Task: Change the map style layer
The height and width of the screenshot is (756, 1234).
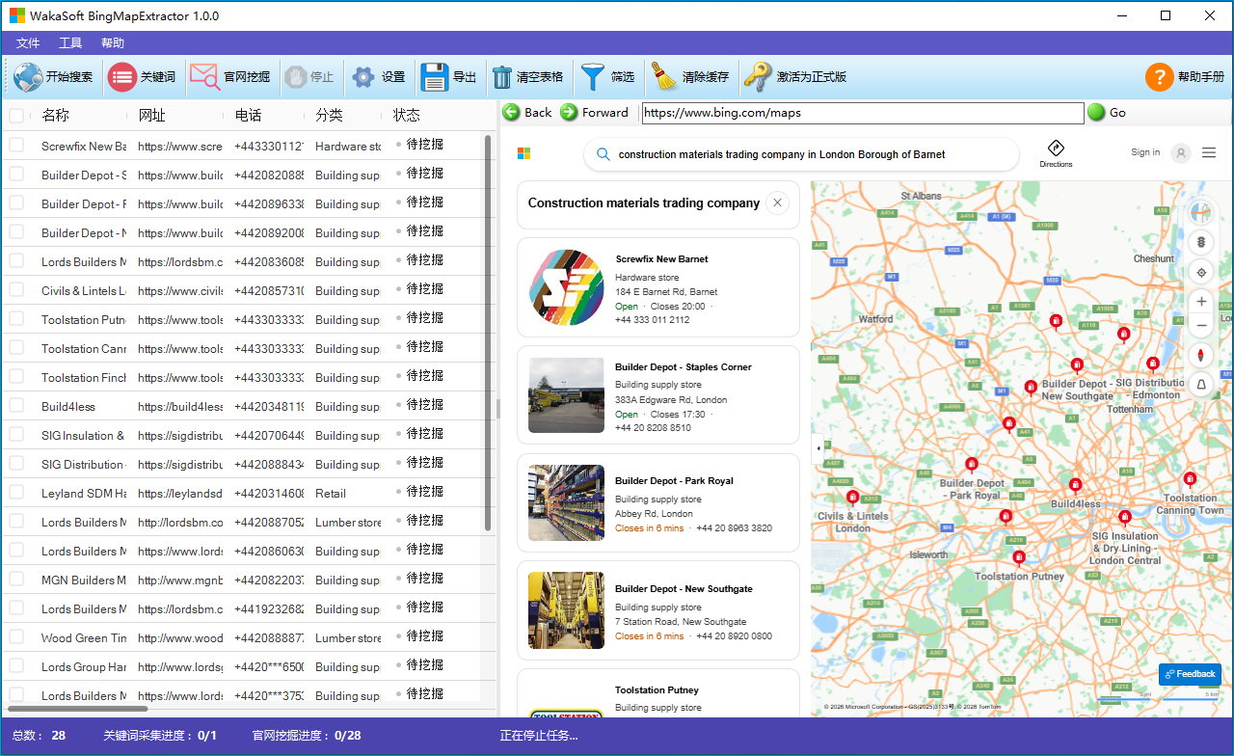Action: 1201,213
